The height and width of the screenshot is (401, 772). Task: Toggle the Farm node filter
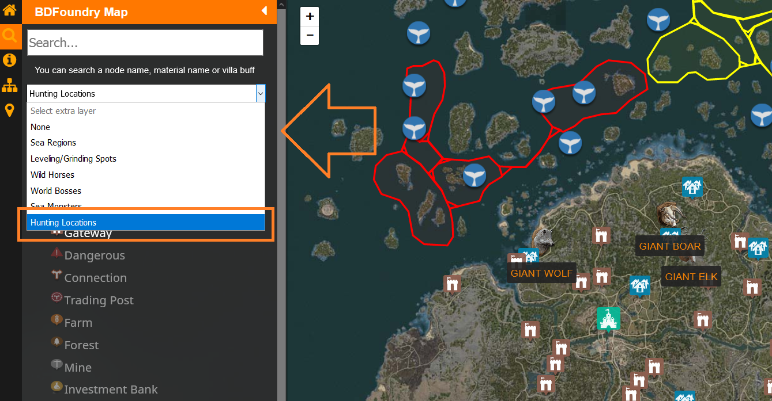tap(71, 323)
